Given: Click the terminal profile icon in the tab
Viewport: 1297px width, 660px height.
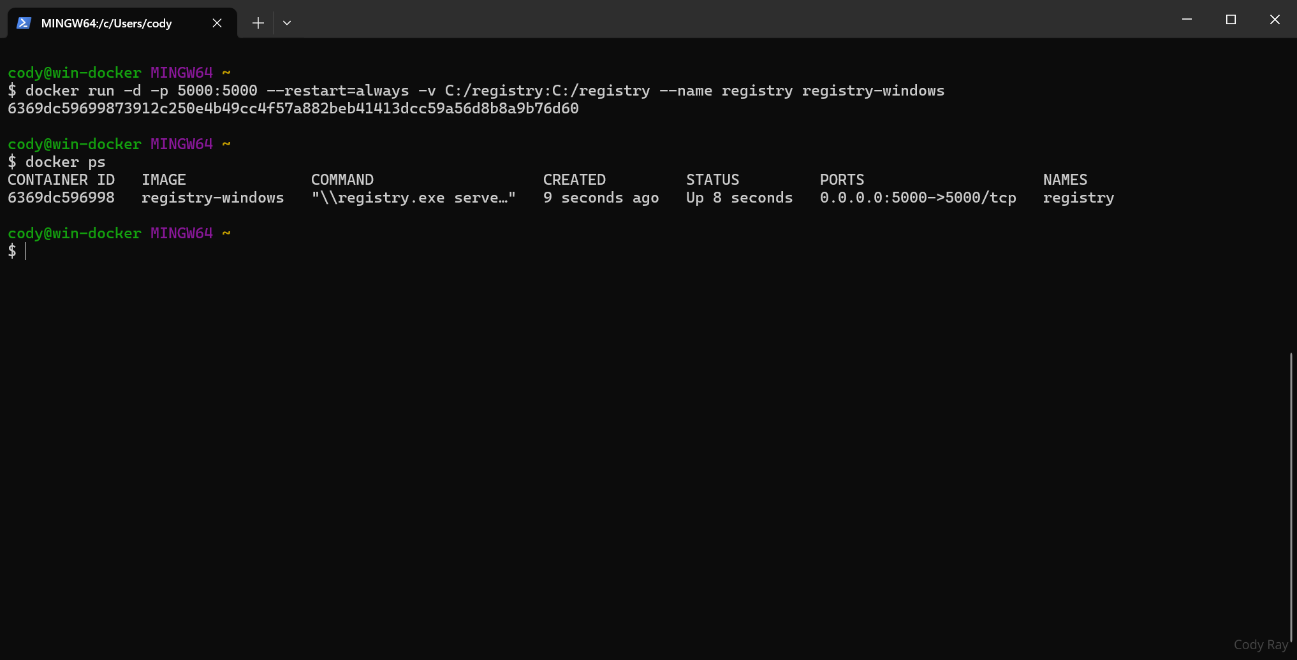Looking at the screenshot, I should (x=24, y=23).
